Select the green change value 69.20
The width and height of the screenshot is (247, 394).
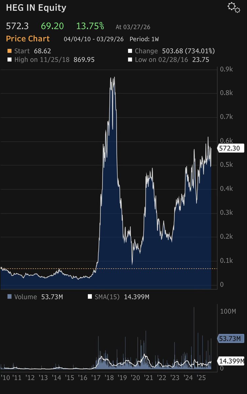(x=52, y=26)
